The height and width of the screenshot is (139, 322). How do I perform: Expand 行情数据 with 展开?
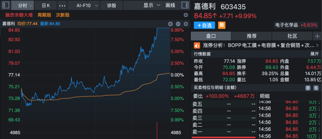click(x=315, y=54)
